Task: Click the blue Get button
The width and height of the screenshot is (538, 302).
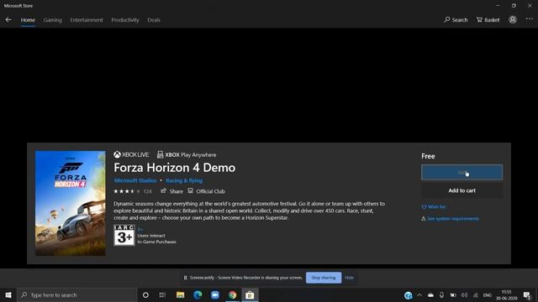Action: tap(462, 172)
